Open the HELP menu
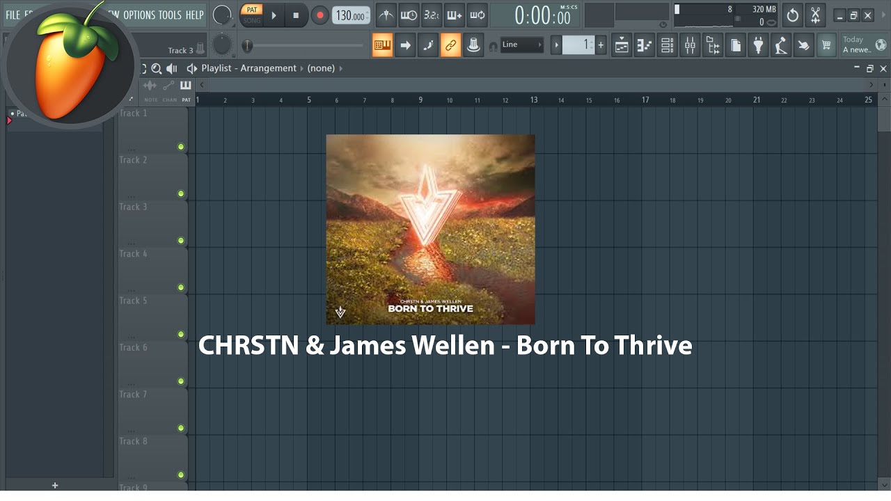This screenshot has width=891, height=501. click(194, 15)
